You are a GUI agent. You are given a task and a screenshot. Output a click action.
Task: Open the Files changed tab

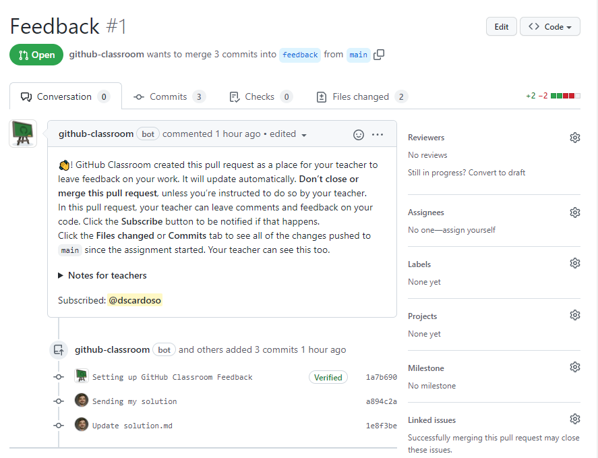361,96
